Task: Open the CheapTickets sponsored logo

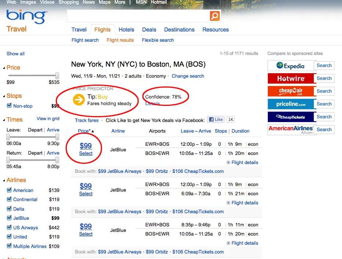Action: (x=291, y=117)
